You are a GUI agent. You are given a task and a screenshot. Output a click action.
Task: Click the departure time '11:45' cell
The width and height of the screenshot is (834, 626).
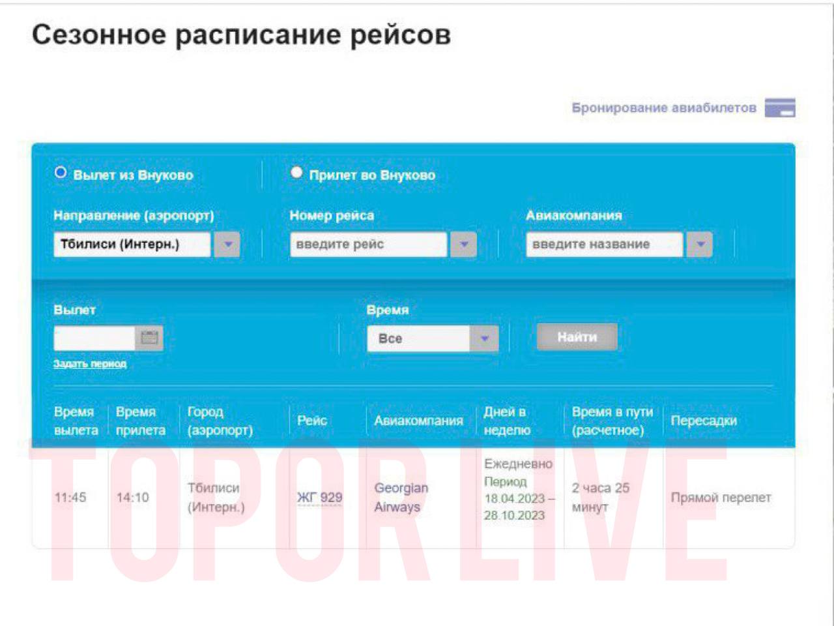(70, 498)
